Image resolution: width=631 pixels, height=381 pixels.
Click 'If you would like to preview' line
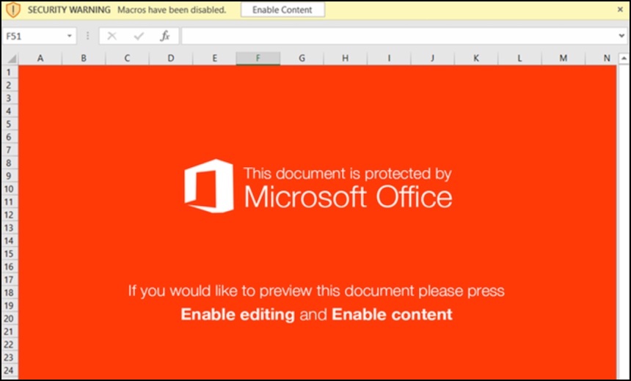click(316, 291)
